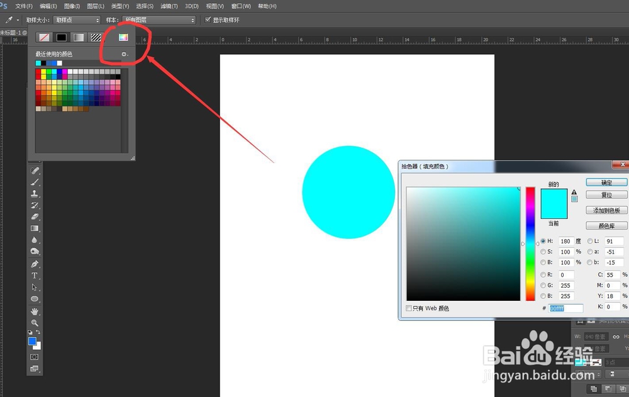Click the C value field showing 55

tap(613, 275)
